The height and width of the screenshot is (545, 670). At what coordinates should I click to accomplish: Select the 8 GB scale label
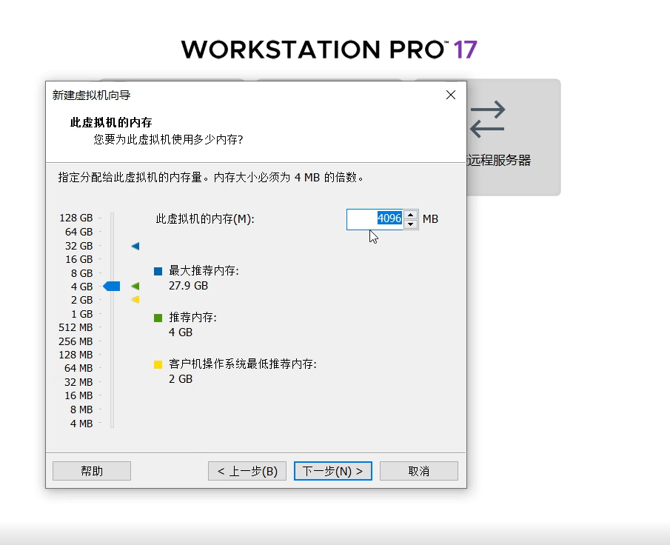[x=81, y=273]
